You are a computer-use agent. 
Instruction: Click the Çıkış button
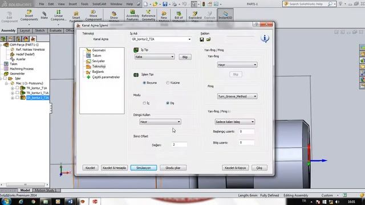point(259,168)
